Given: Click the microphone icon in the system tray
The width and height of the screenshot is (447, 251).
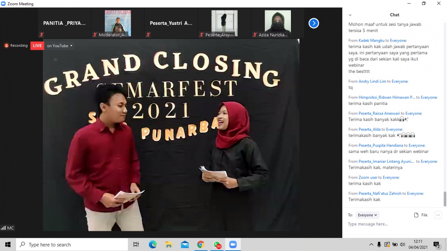Looking at the screenshot, I should (379, 244).
